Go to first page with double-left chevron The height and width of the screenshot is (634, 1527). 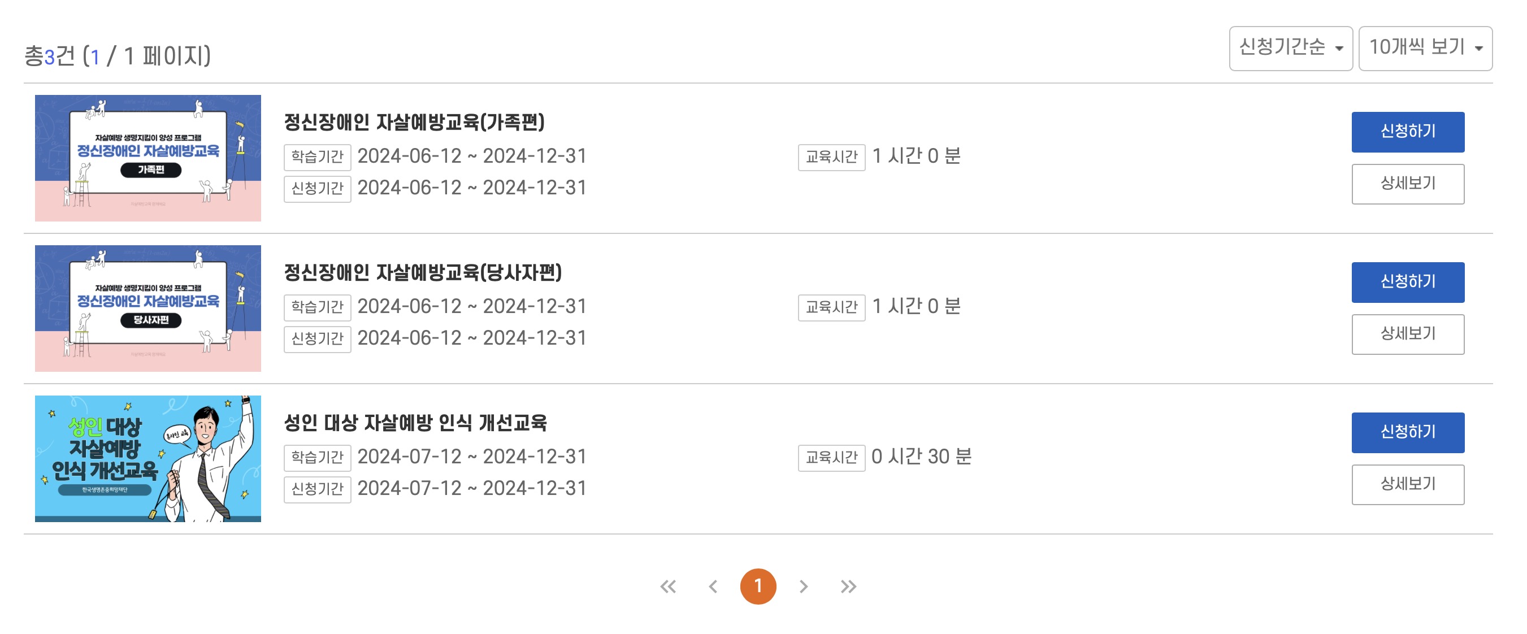click(669, 585)
